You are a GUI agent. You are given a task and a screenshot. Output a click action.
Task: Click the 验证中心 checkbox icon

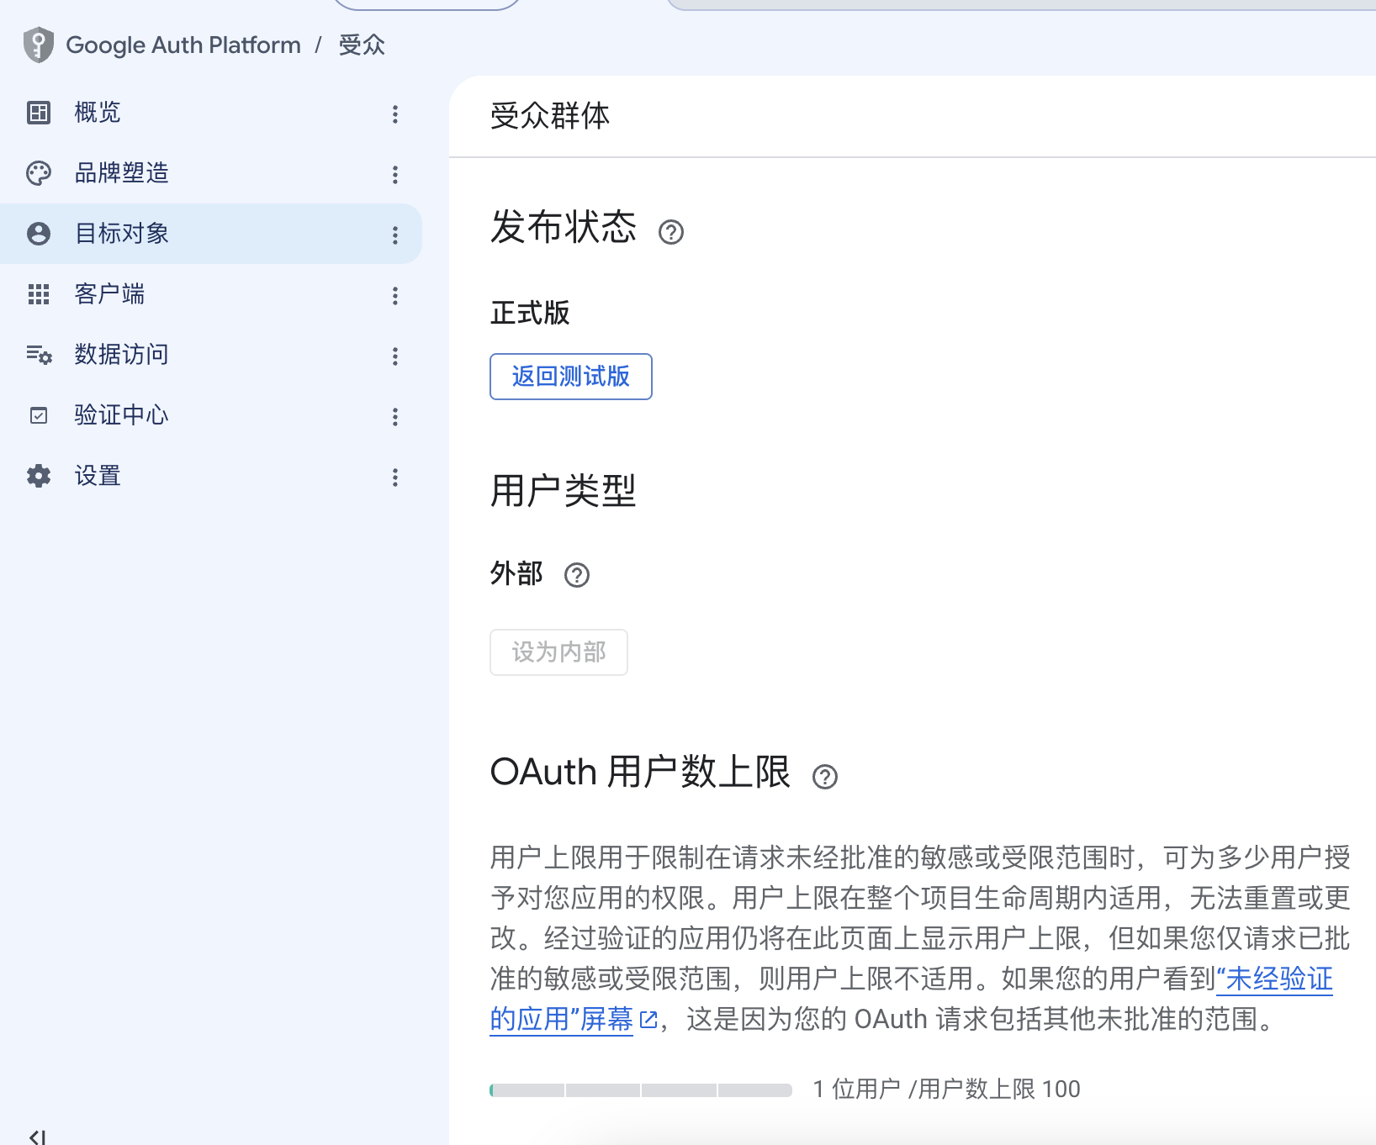[39, 415]
